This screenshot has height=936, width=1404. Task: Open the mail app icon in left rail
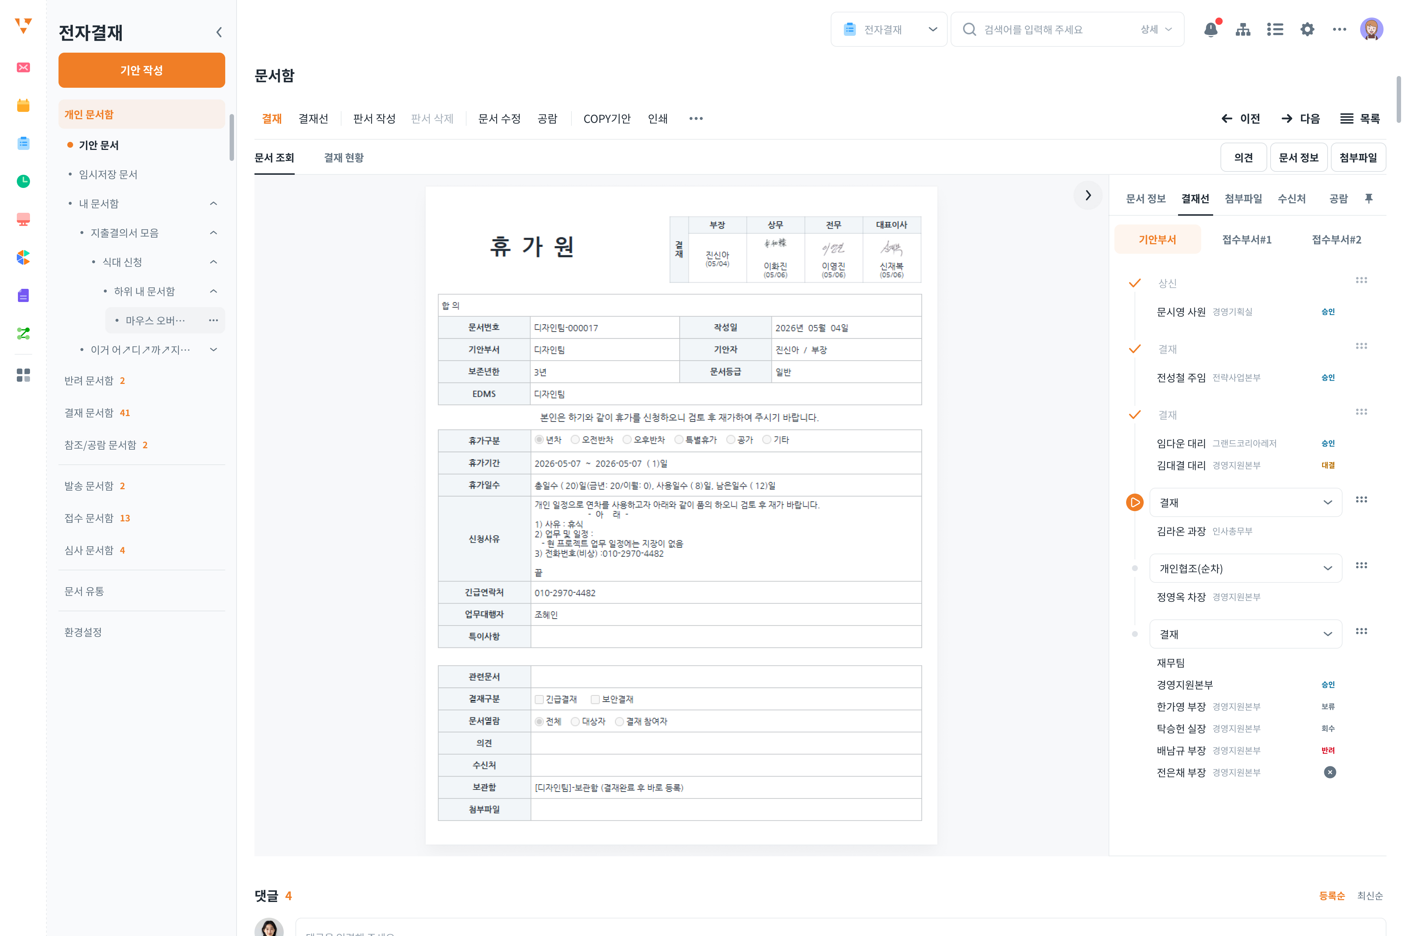(x=23, y=67)
